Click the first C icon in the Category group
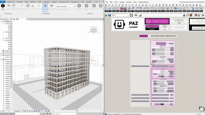 click(114, 9)
